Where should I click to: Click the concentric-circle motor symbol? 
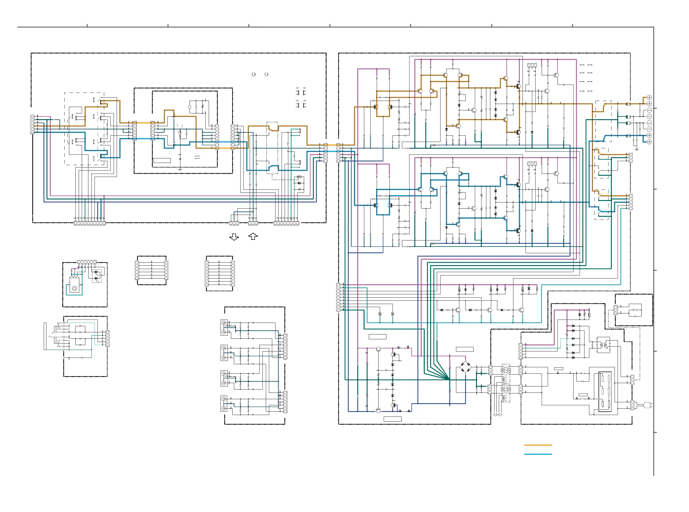74,289
